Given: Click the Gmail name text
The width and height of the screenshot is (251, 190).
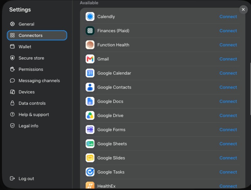Looking at the screenshot, I should click(x=103, y=59).
